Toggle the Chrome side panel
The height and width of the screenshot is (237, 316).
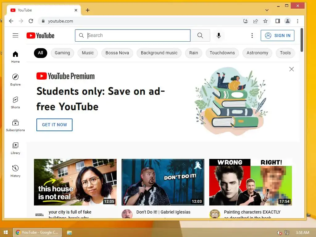[278, 21]
